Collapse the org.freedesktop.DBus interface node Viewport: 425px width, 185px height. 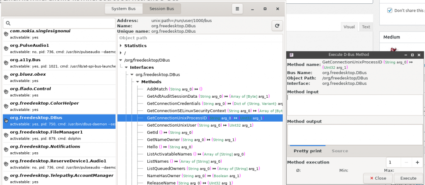tap(132, 74)
